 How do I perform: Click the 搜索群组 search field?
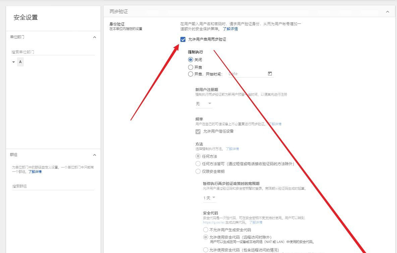tap(53, 186)
